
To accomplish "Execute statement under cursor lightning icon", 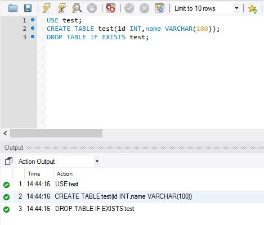I will pyautogui.click(x=62, y=8).
